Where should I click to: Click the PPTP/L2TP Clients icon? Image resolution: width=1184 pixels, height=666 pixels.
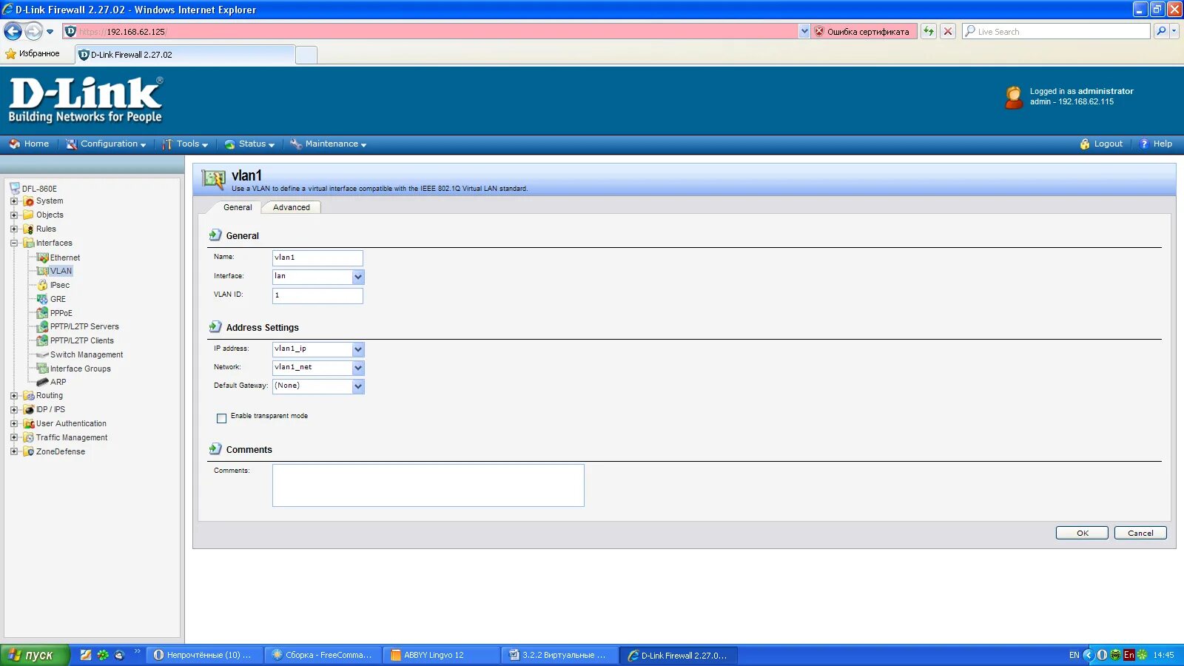43,340
